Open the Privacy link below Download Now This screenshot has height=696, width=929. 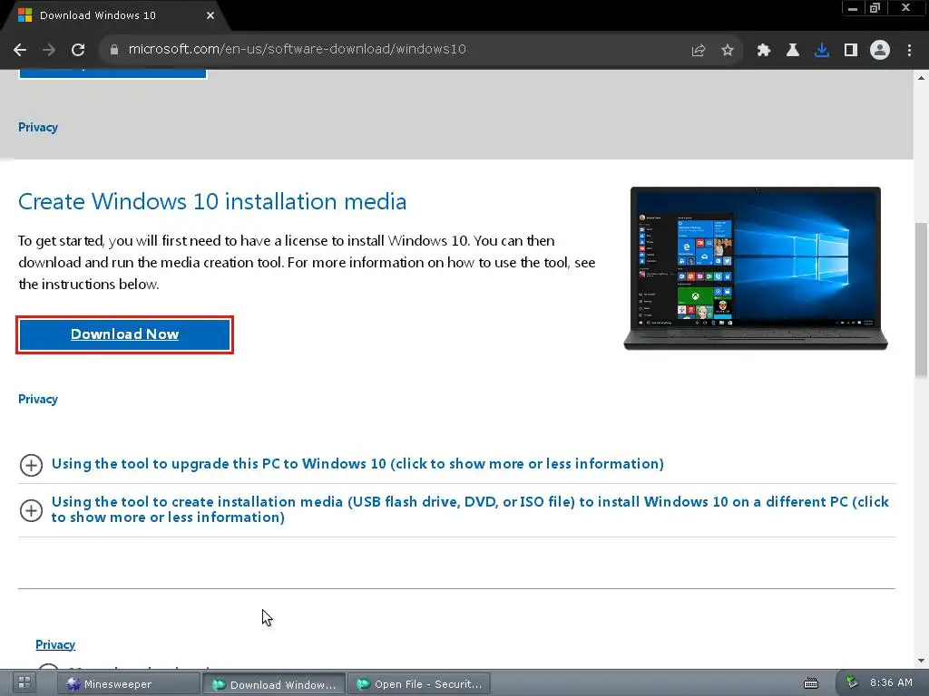pyautogui.click(x=38, y=399)
